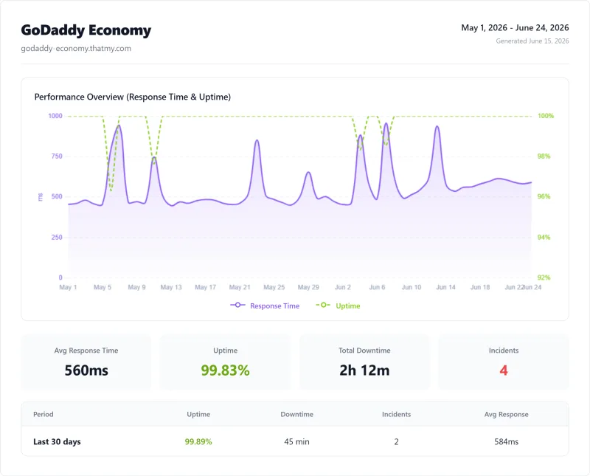Click the May 13 x-axis label
The width and height of the screenshot is (590, 476).
click(171, 287)
